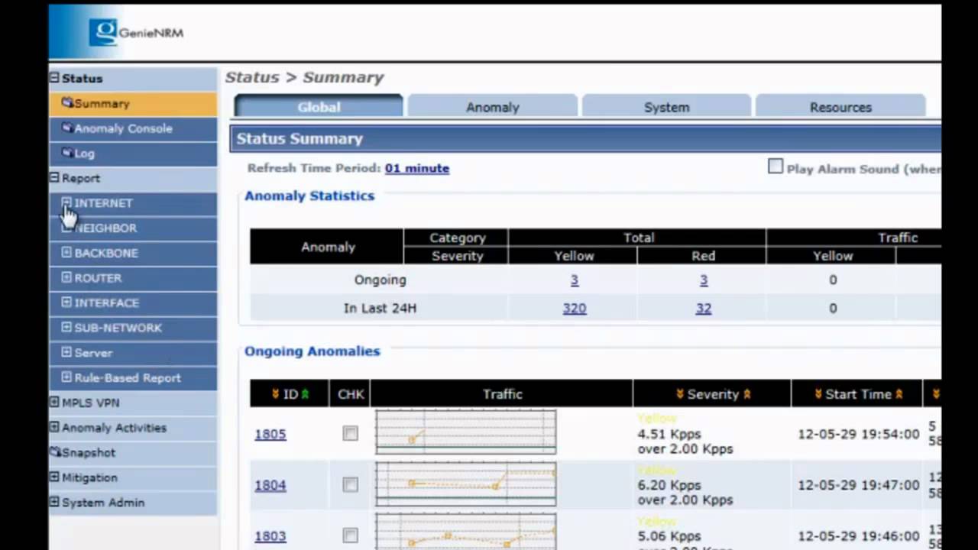Sort Start Time column with the left arrow
The height and width of the screenshot is (550, 978).
click(818, 394)
